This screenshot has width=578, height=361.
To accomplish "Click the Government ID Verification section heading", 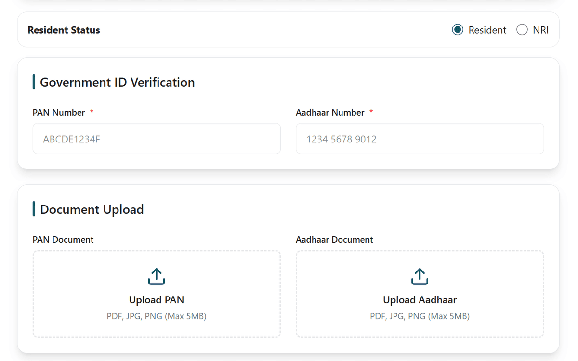I will coord(118,82).
